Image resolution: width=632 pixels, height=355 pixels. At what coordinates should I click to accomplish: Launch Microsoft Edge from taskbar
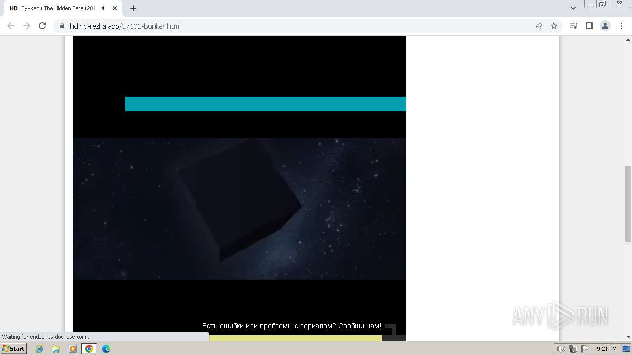106,349
